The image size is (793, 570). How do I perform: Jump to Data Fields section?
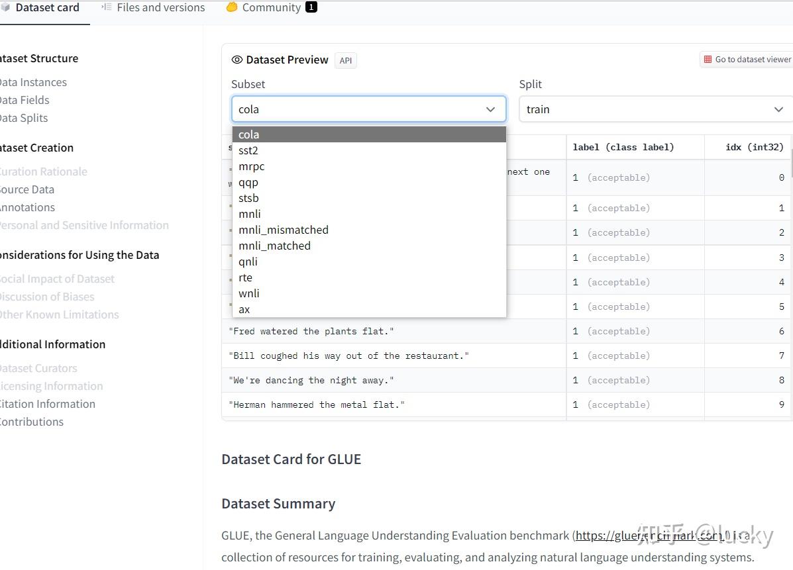(25, 100)
